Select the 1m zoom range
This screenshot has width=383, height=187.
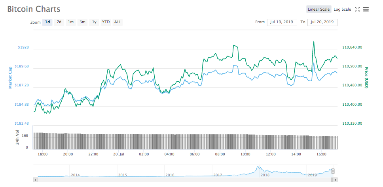point(70,22)
